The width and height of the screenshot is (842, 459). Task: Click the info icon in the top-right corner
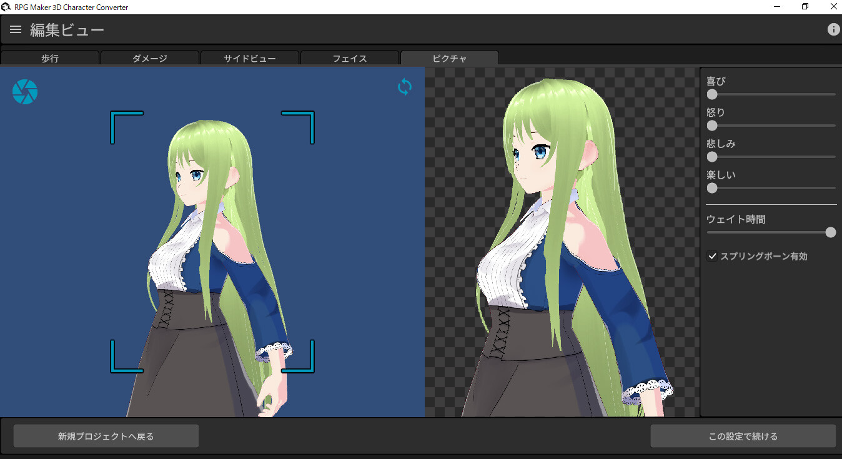833,29
